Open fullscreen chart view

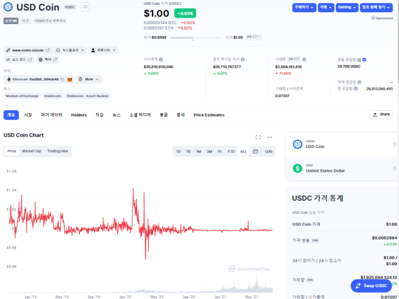[x=258, y=137]
